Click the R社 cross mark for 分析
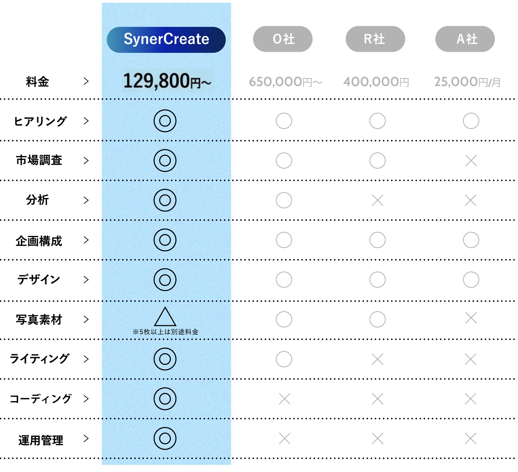The image size is (518, 472). click(377, 200)
